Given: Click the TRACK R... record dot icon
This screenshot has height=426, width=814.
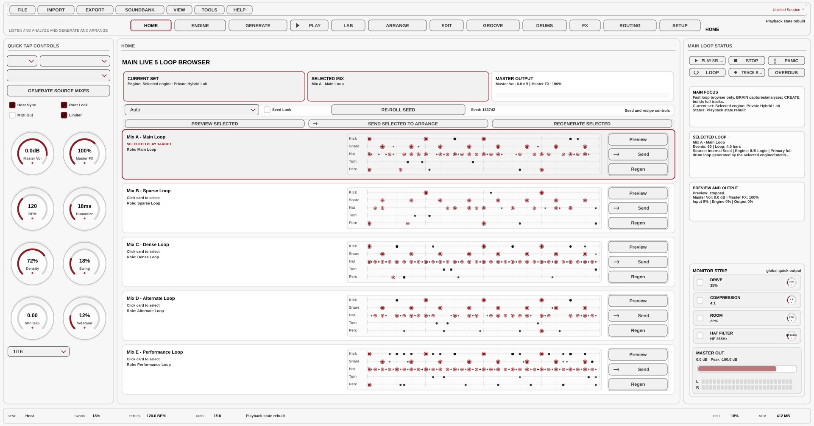Looking at the screenshot, I should click(736, 72).
